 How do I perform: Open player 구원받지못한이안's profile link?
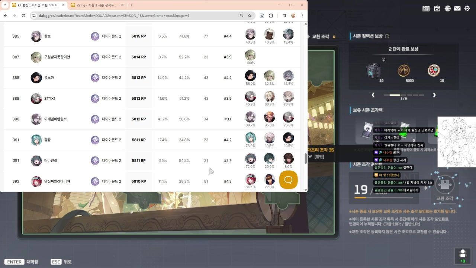coord(57,57)
